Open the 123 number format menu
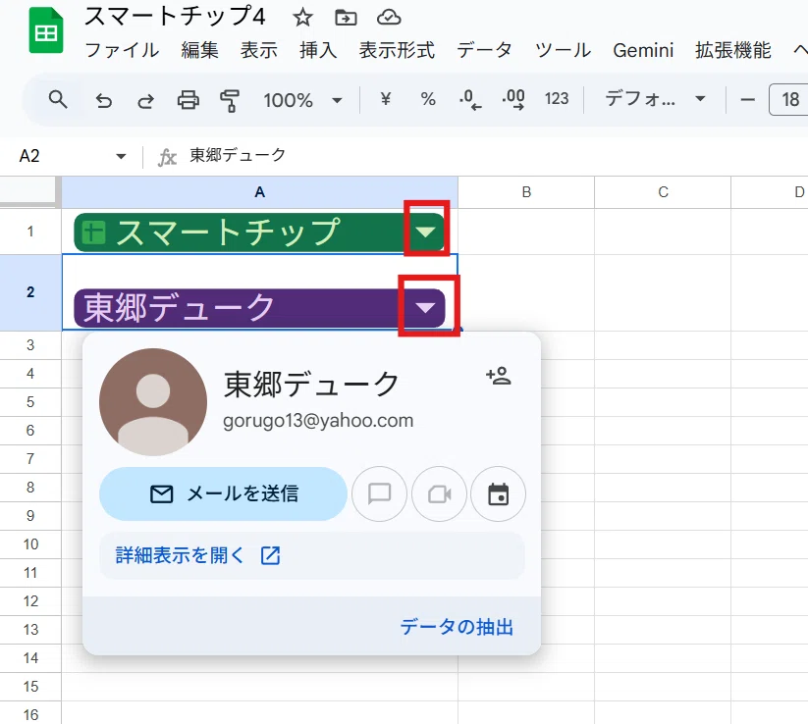The image size is (808, 724). click(557, 99)
